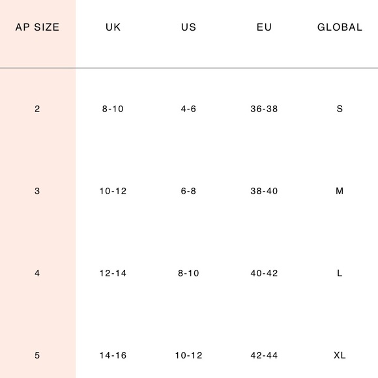Viewport: 378px width, 378px height.
Task: Click EU 38-40 cell
Action: pyautogui.click(x=264, y=191)
